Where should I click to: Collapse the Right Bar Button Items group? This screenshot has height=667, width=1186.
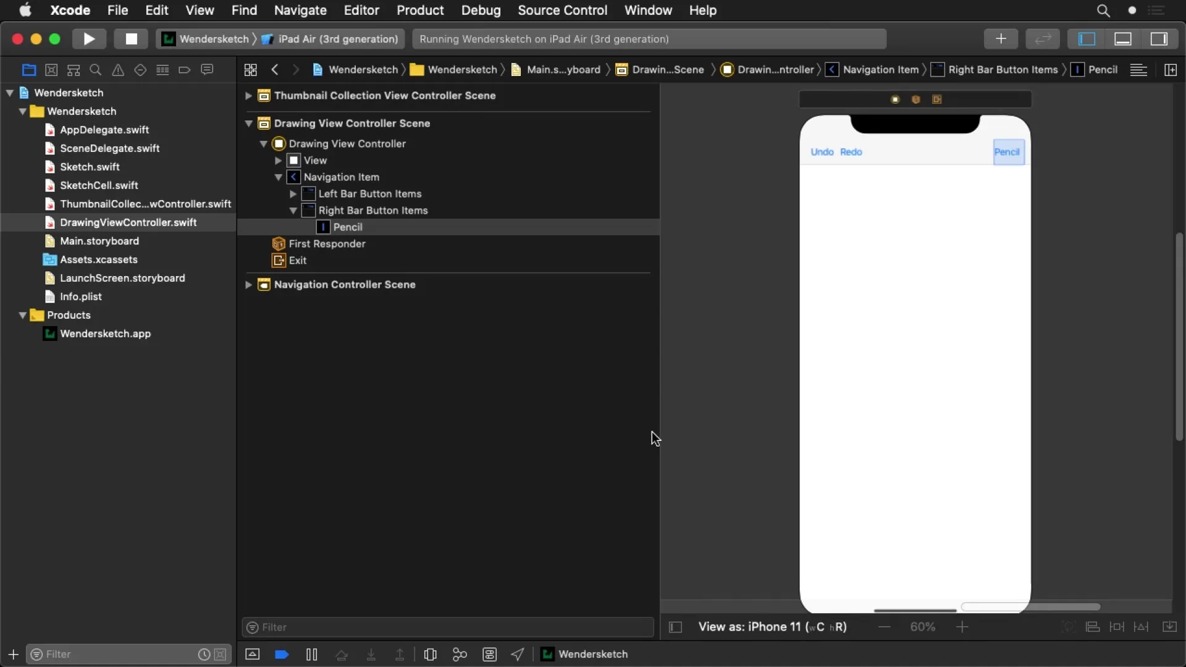293,211
